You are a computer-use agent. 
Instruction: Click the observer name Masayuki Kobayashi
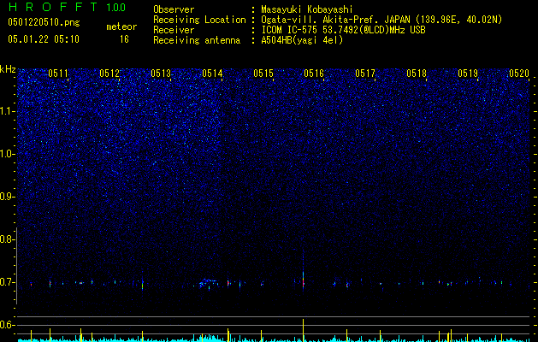(x=307, y=9)
